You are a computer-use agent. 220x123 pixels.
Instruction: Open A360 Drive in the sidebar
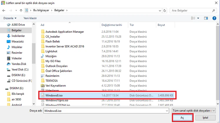(18, 25)
